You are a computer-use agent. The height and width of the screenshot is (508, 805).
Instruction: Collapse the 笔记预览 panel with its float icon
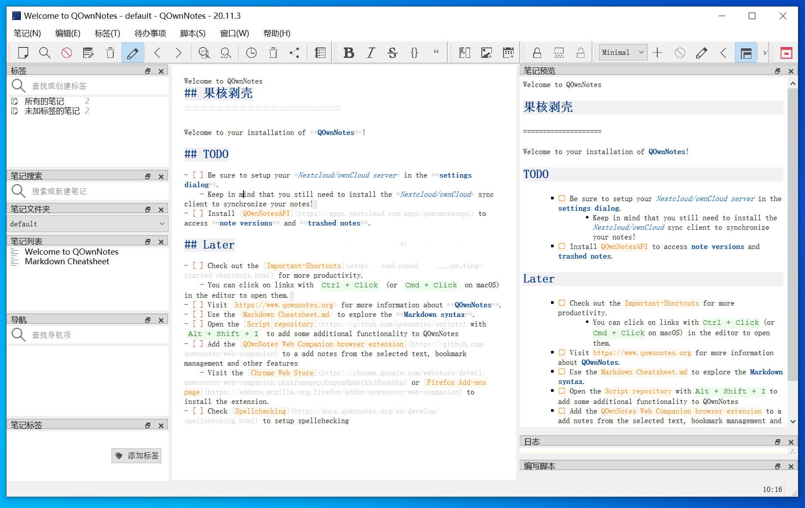click(x=778, y=71)
